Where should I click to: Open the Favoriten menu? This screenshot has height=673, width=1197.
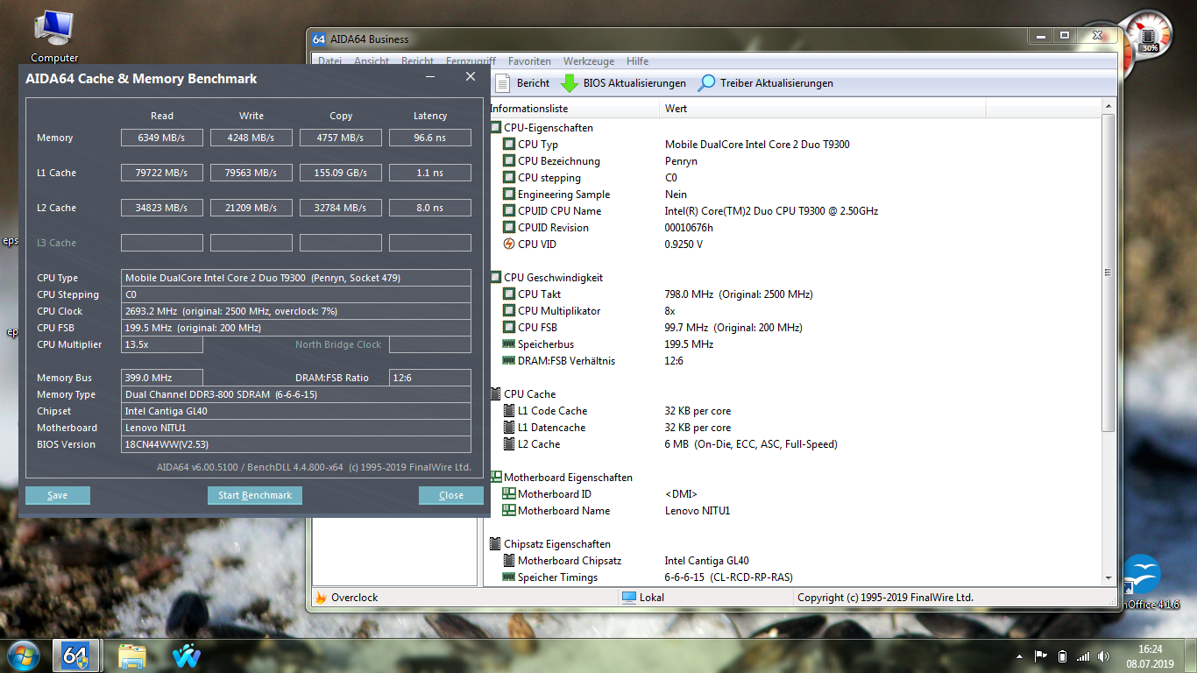pos(529,61)
